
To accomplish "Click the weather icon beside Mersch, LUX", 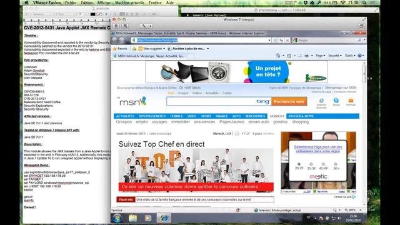I will [237, 134].
